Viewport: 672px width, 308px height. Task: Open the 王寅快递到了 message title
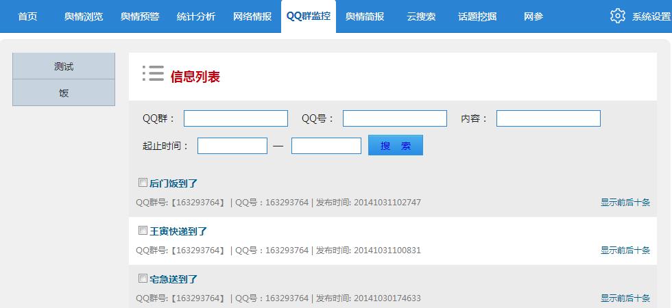178,231
